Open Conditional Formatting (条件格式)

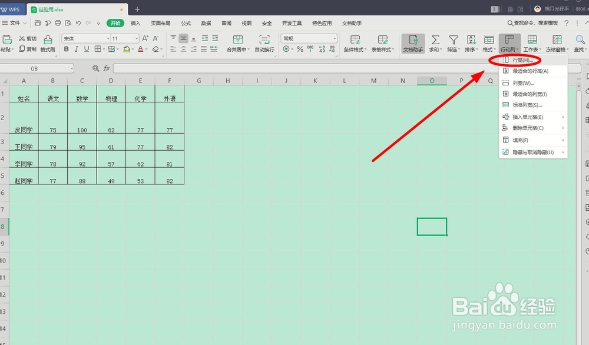[355, 44]
